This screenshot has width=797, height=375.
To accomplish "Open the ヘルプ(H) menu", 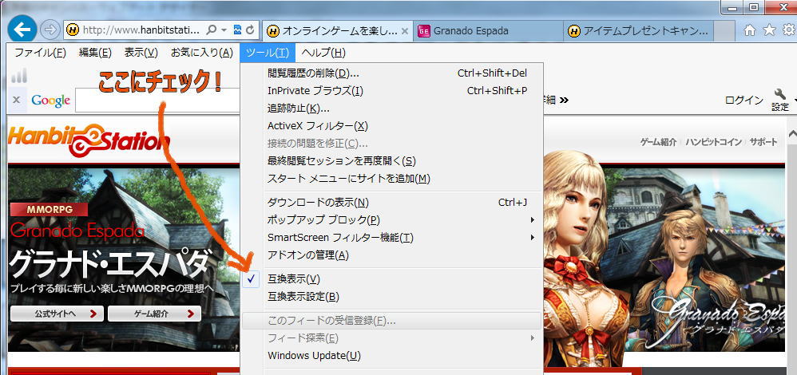I will (323, 53).
